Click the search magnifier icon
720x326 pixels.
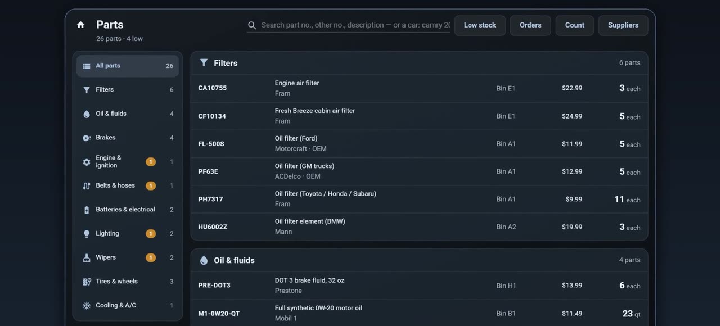[x=252, y=25]
